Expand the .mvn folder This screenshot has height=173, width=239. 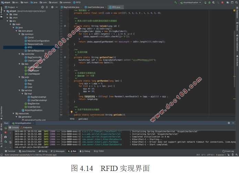tap(7, 18)
